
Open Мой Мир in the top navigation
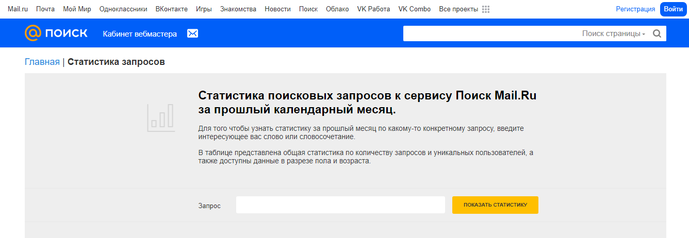(x=77, y=9)
